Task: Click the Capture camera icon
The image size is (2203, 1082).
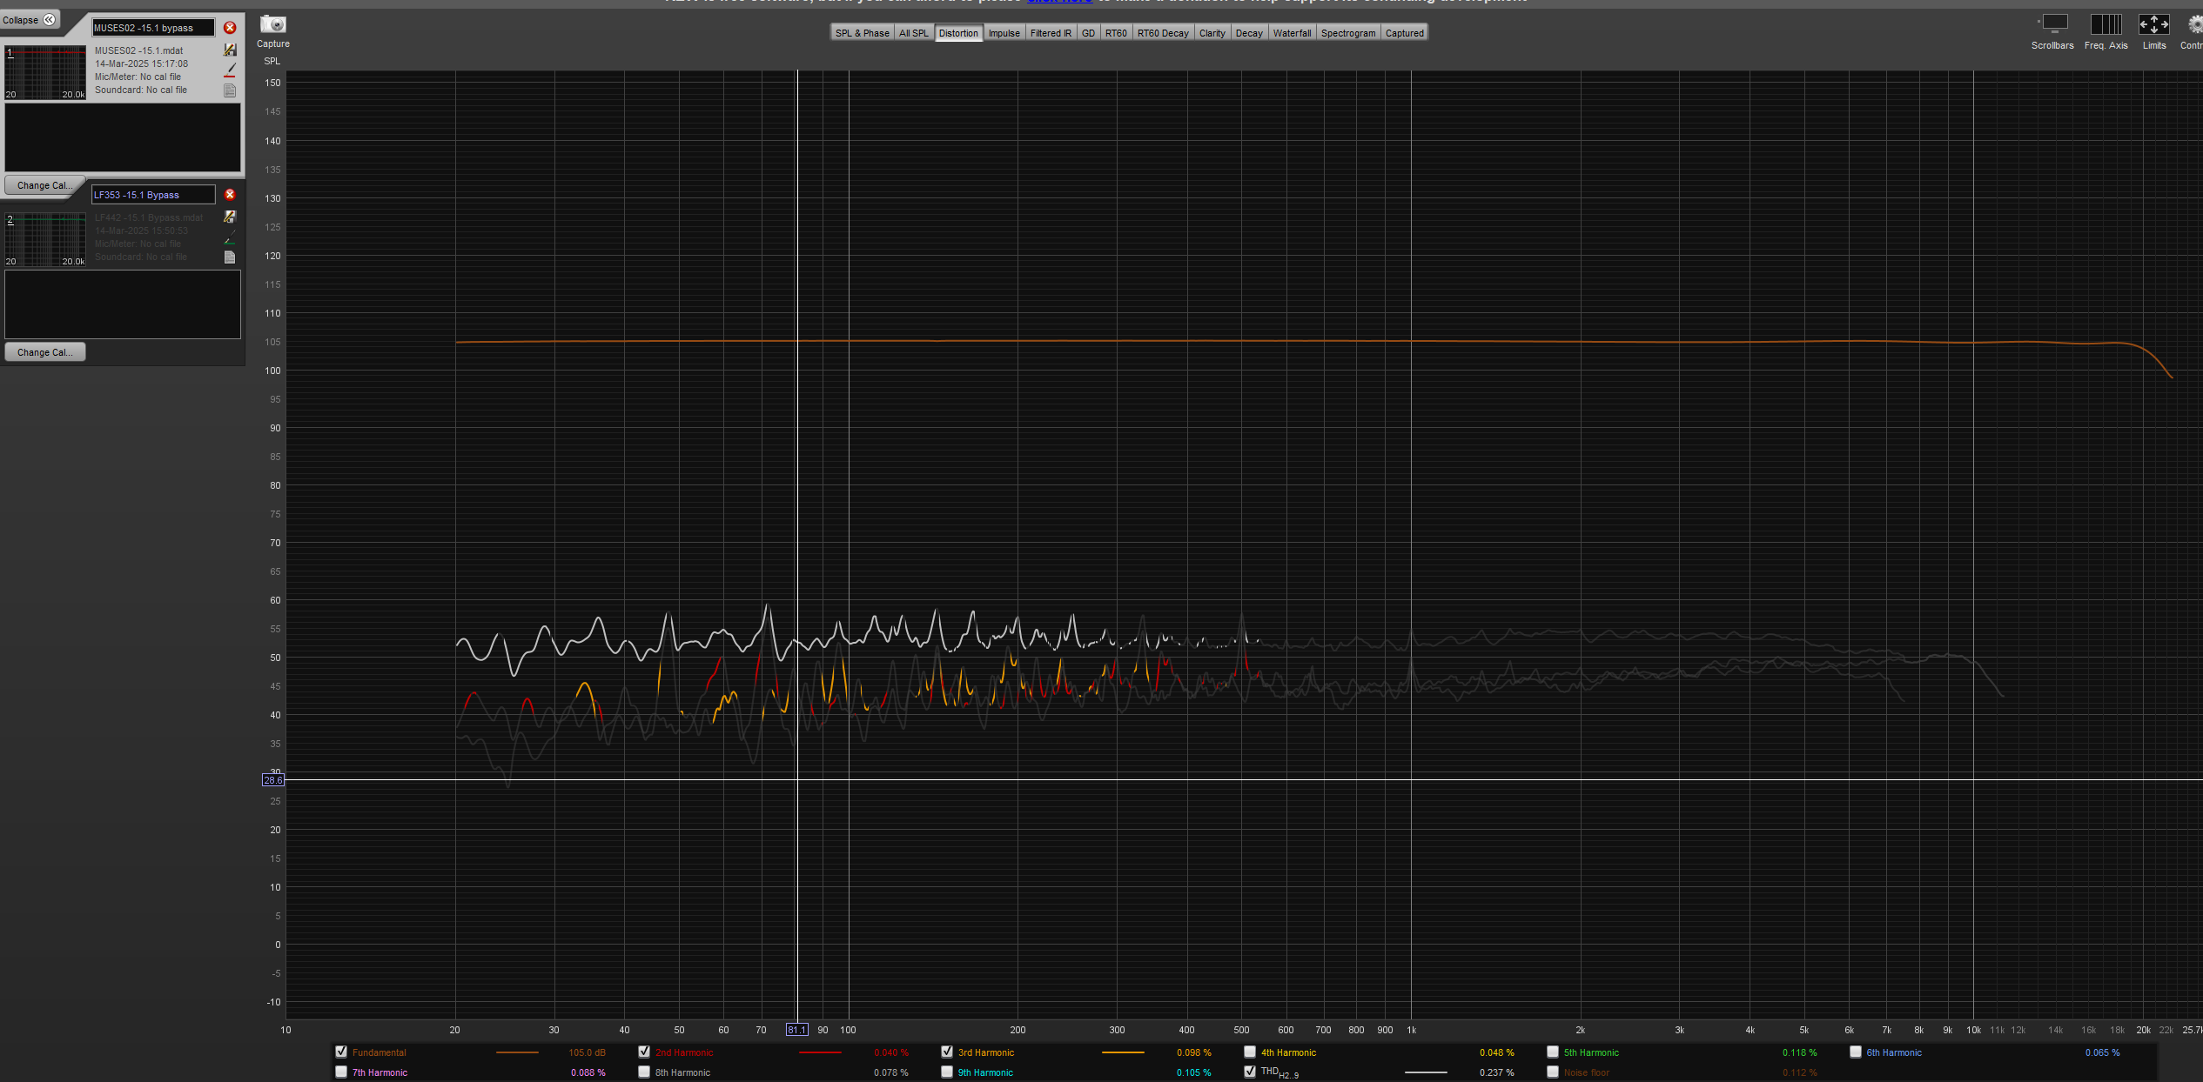Action: pyautogui.click(x=272, y=25)
